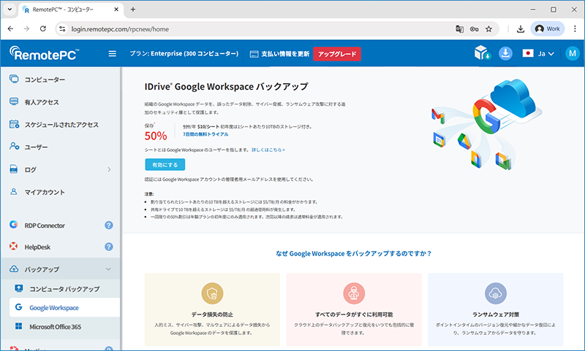Open 有人アクセス in sidebar
The height and width of the screenshot is (351, 585).
tap(42, 102)
